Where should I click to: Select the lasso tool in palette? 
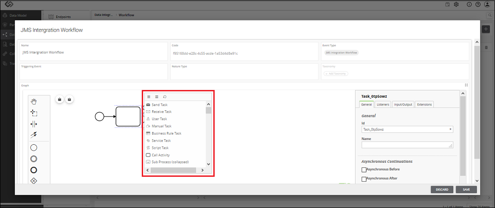(34, 113)
